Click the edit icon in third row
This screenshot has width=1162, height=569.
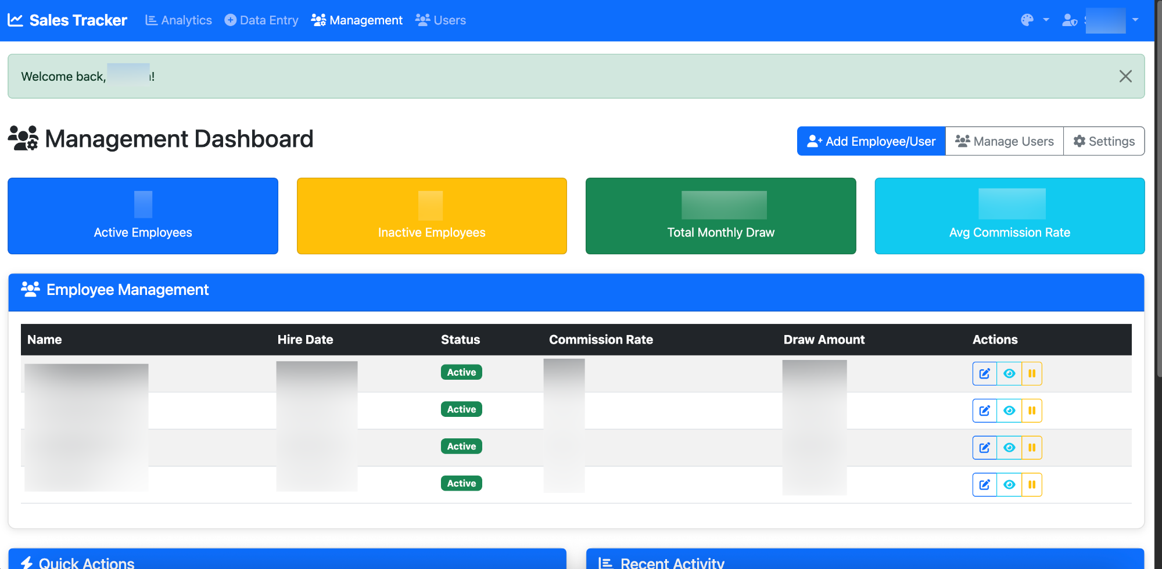point(984,448)
